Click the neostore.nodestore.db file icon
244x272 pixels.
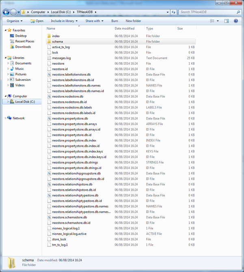pyautogui.click(x=49, y=96)
